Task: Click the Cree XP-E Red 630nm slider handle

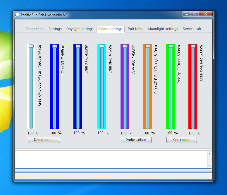Action: pyautogui.click(x=193, y=46)
